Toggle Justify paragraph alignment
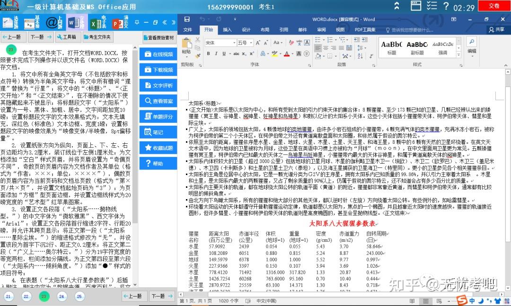This screenshot has width=511, height=306. 341,48
